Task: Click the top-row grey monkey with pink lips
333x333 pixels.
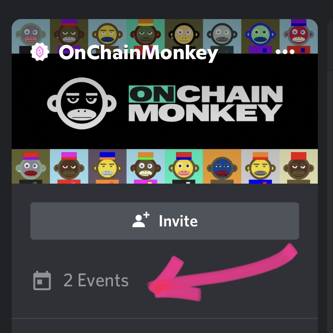Action: 31,36
